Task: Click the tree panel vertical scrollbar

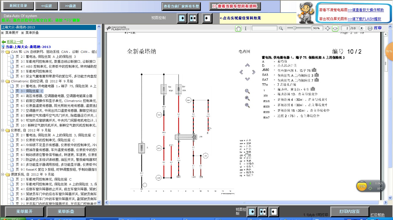Action: point(99,114)
